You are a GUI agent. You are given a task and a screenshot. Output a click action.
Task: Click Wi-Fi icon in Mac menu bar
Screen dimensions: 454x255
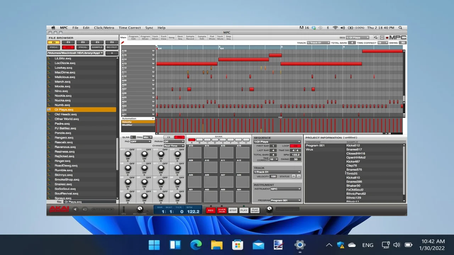click(x=335, y=28)
